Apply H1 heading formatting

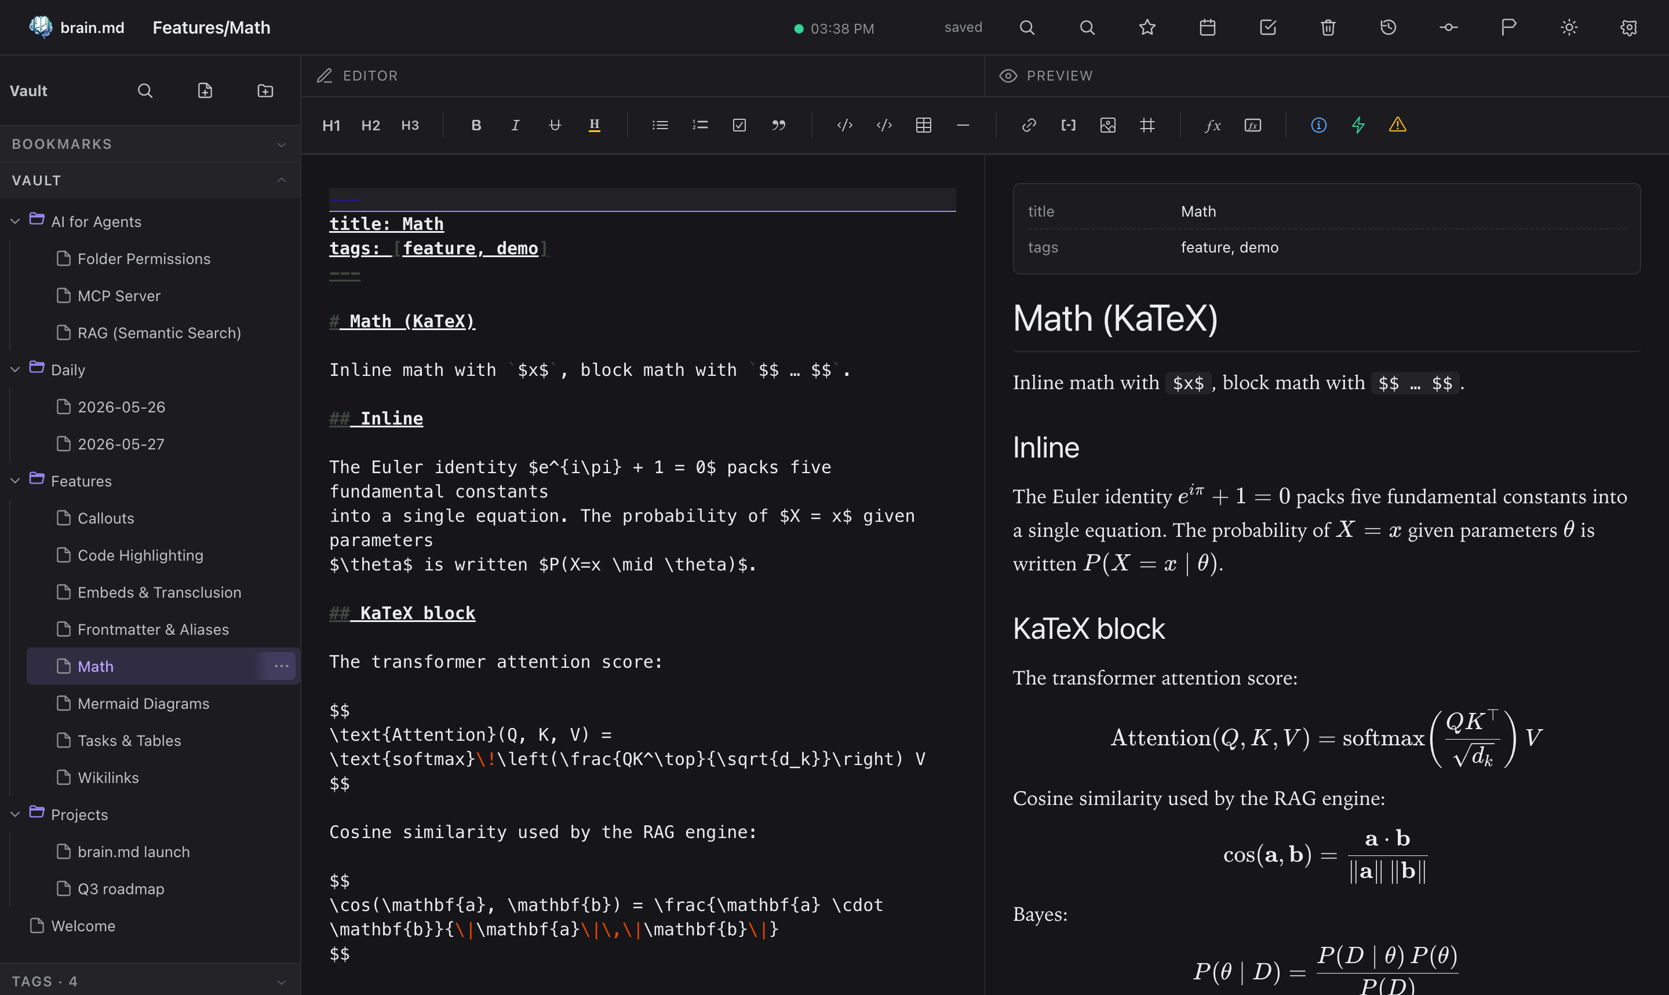pos(331,125)
